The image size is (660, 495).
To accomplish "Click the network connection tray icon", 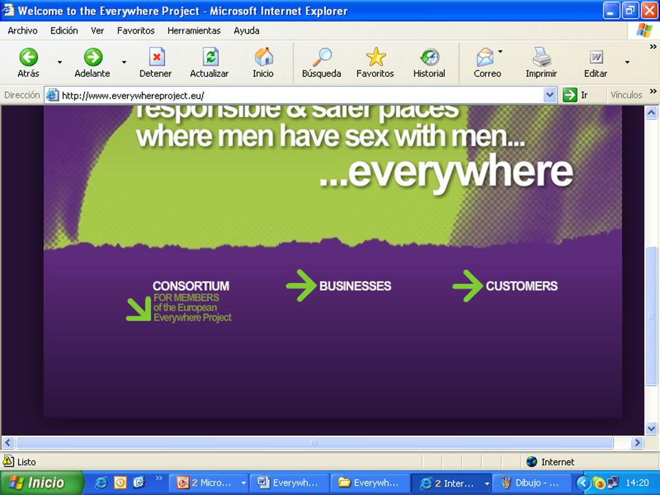I will [x=613, y=483].
